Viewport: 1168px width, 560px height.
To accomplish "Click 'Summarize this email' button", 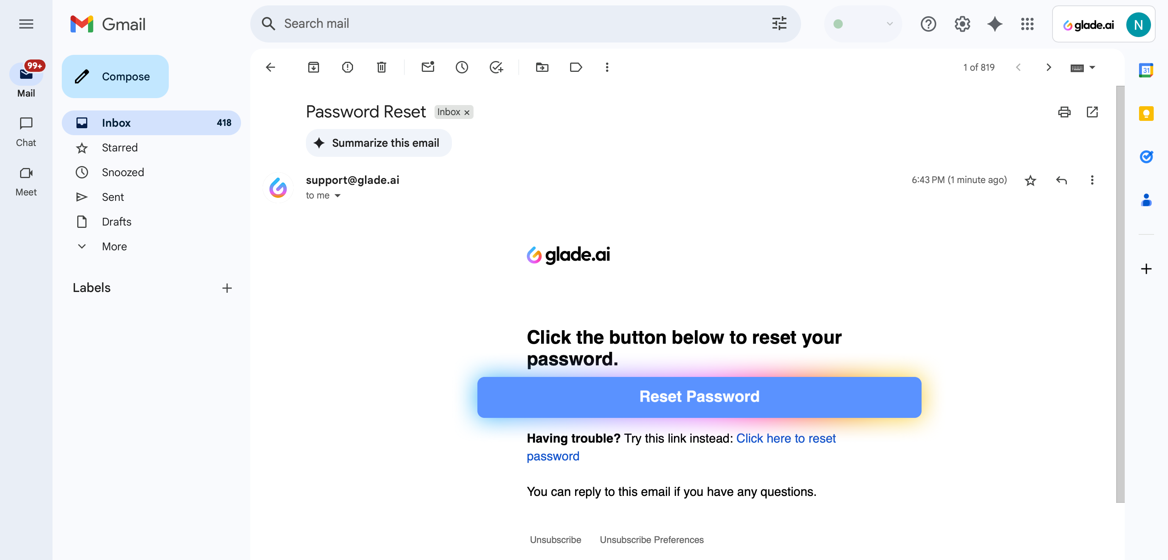I will pos(379,143).
